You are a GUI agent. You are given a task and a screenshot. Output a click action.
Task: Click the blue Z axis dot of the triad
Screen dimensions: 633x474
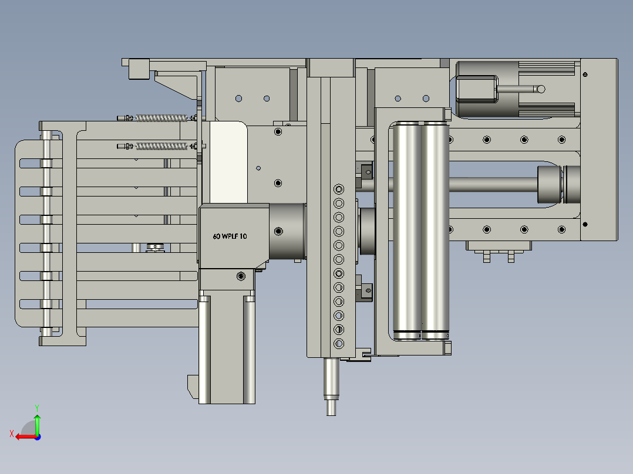pyautogui.click(x=38, y=437)
